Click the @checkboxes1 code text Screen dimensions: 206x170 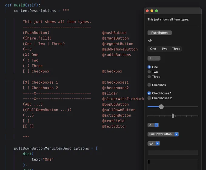tap(115, 82)
